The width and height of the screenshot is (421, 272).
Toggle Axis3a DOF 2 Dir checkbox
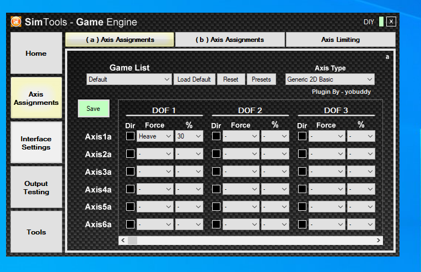coord(216,171)
